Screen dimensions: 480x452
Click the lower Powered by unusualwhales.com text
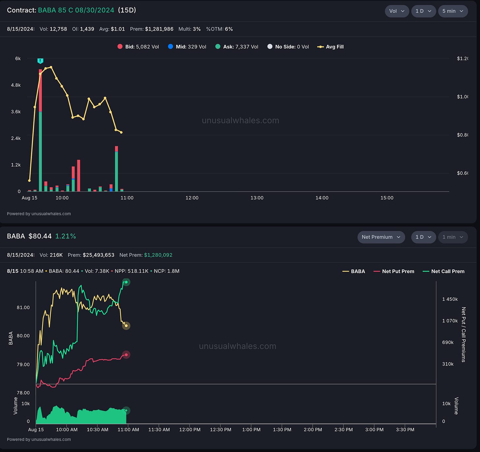[x=39, y=439]
